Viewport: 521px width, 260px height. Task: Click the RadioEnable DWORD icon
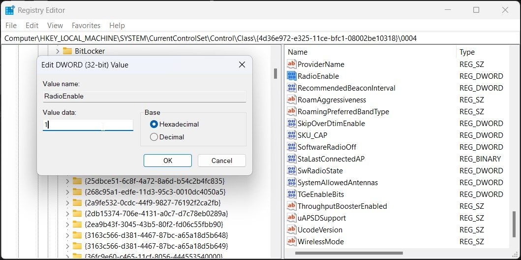291,76
